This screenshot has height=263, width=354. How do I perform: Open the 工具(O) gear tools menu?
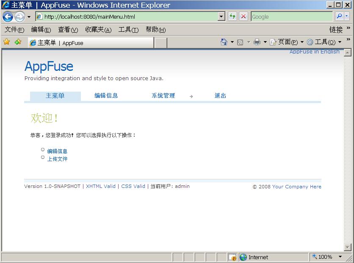tap(324, 42)
